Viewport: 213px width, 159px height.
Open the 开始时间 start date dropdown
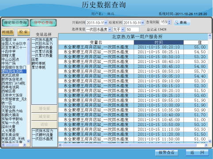point(106,22)
